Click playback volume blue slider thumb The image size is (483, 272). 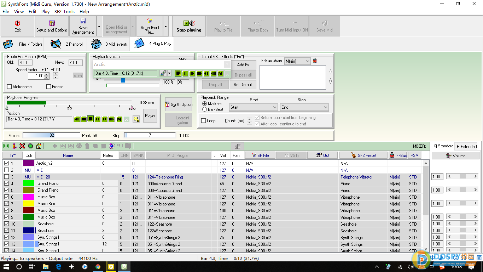tap(123, 80)
